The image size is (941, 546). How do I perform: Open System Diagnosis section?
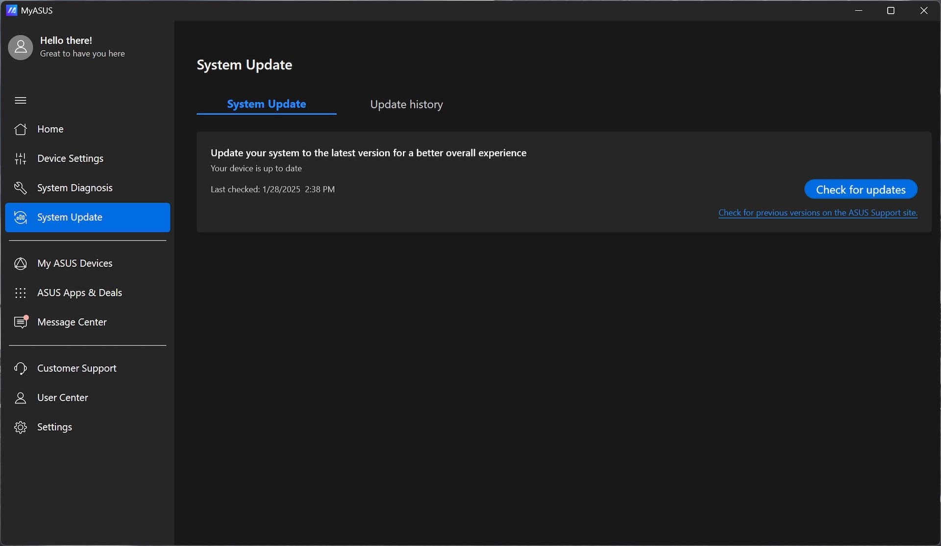pos(88,188)
